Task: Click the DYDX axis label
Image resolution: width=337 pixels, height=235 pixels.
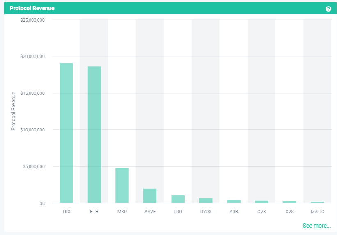Action: tap(206, 212)
